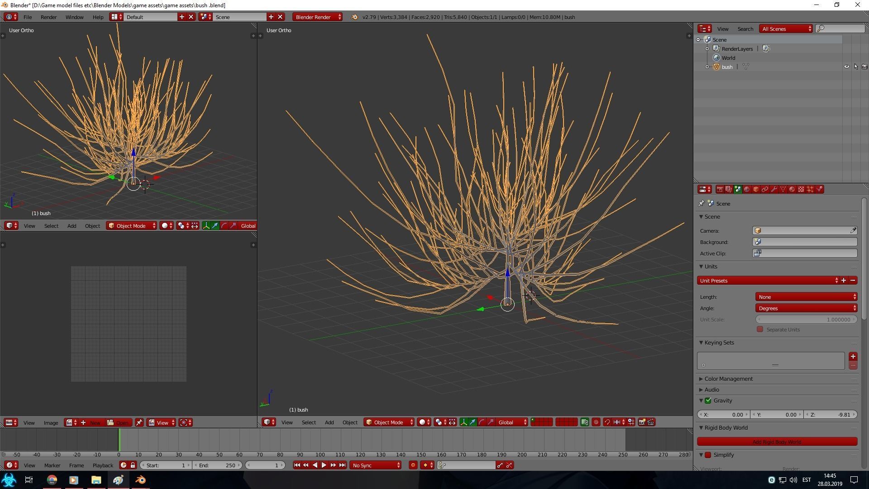The width and height of the screenshot is (869, 489).
Task: Open the Material properties tab
Action: (x=793, y=189)
